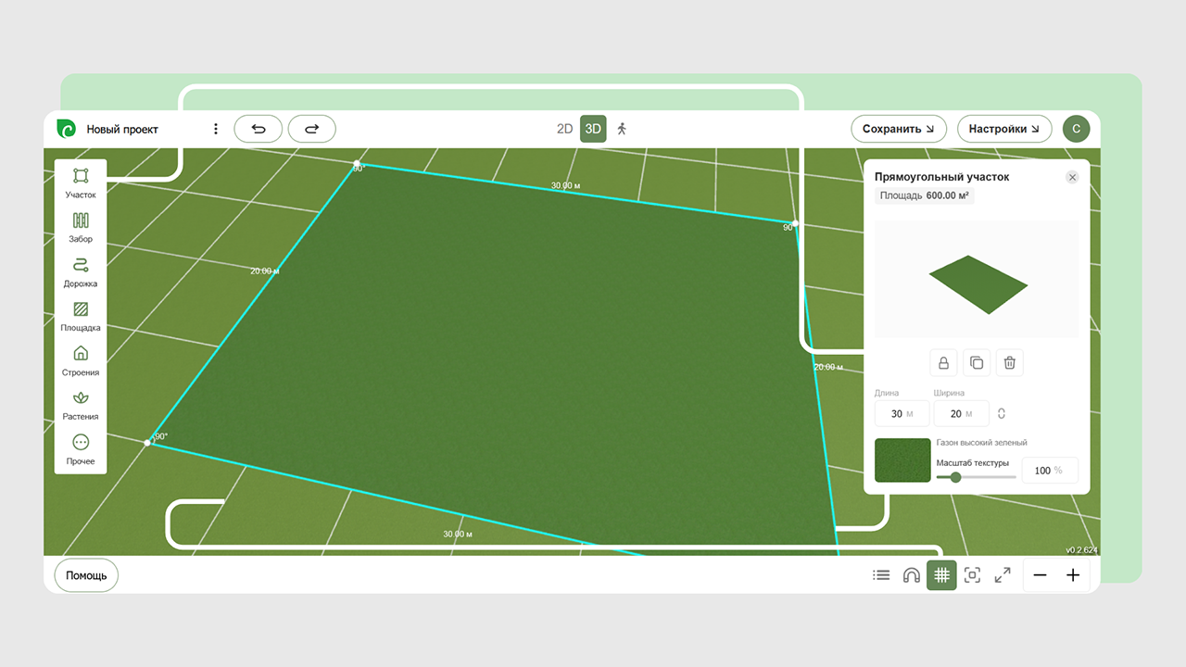Click the undo arrow button
The image size is (1186, 667).
[259, 129]
